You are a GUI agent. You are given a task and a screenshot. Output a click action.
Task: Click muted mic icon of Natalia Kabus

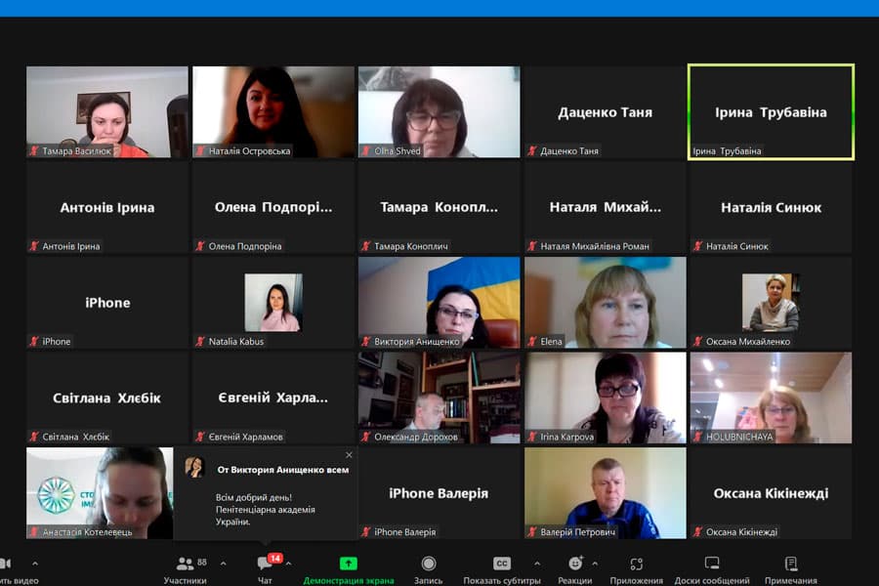coord(200,342)
